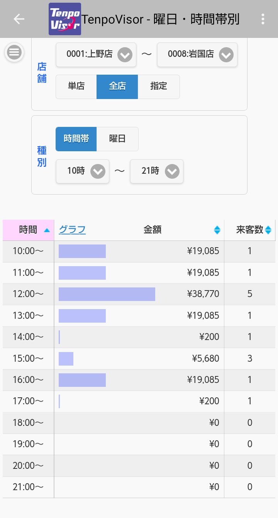Open the round hamburger menu button

[x=14, y=52]
